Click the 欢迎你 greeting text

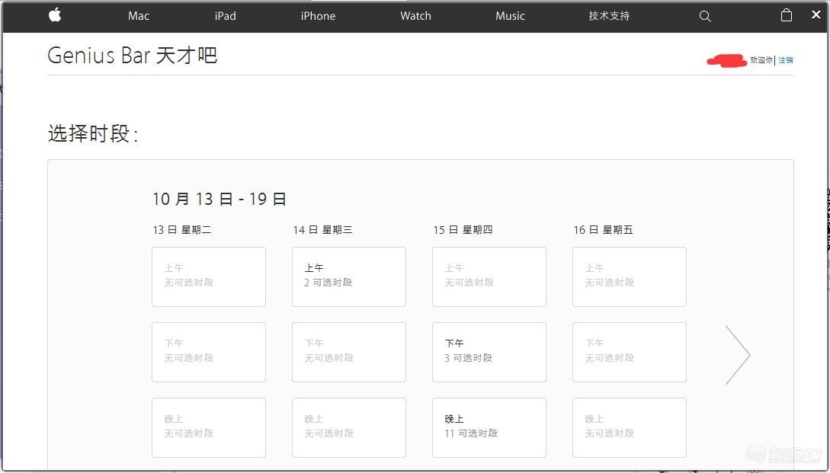pyautogui.click(x=761, y=59)
